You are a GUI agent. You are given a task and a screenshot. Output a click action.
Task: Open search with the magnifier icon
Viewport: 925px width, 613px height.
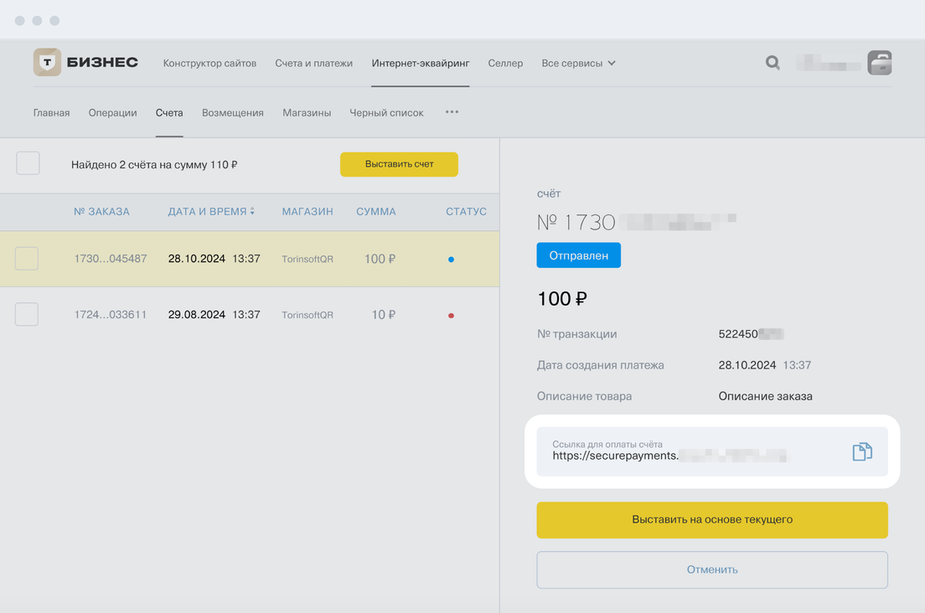tap(773, 63)
